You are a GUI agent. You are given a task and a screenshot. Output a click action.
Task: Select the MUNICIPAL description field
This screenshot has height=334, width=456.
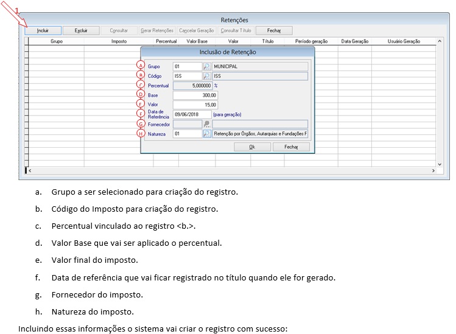260,66
